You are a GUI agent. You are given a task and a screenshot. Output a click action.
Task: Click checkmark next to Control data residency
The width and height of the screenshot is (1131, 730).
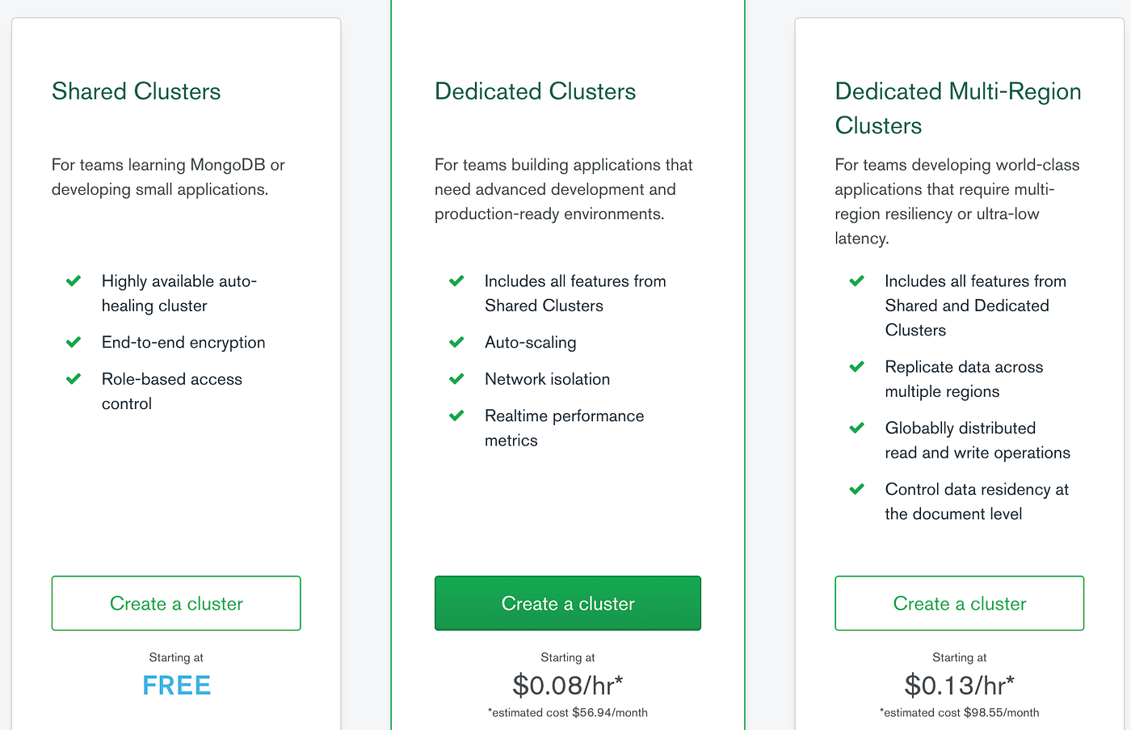click(x=857, y=489)
